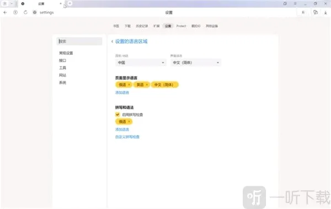Open the 其他设备 tab
The image size is (331, 209).
click(x=212, y=26)
